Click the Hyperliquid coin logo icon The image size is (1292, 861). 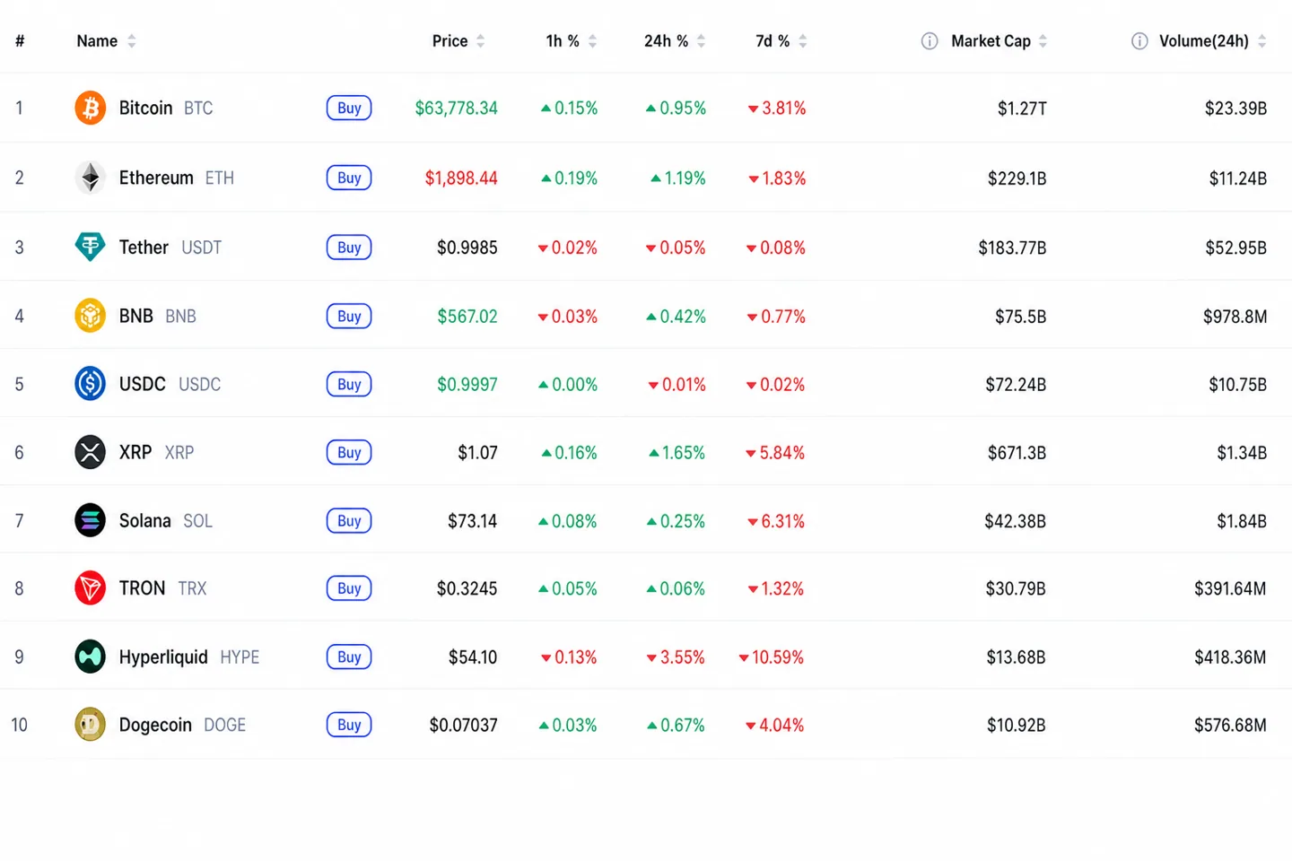[90, 657]
